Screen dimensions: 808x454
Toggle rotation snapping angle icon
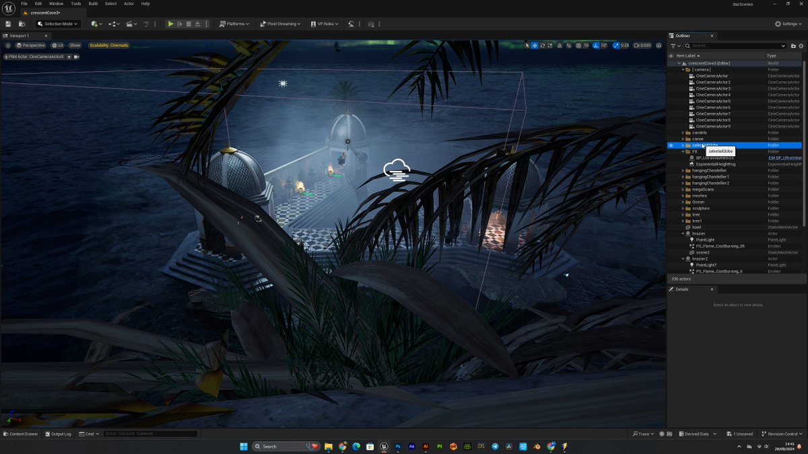pos(596,45)
